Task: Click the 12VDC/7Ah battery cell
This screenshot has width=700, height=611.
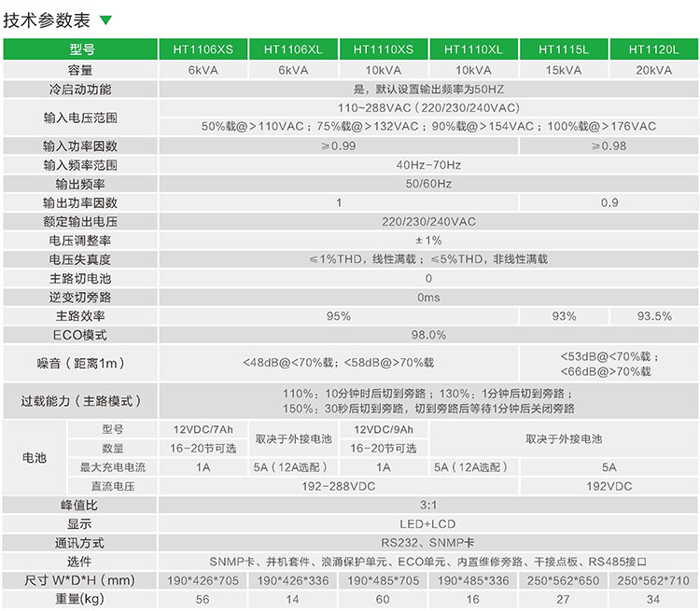Action: [x=203, y=429]
